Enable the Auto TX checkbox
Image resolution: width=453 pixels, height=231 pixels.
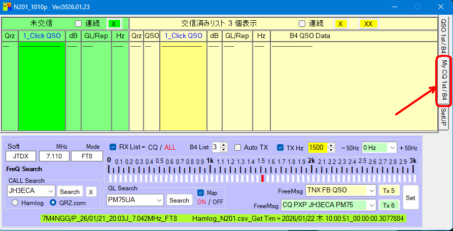pyautogui.click(x=238, y=148)
